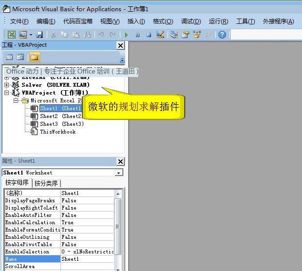Click the Undo toolbar icon
Viewport: 302px width, 271px height.
coord(101,35)
